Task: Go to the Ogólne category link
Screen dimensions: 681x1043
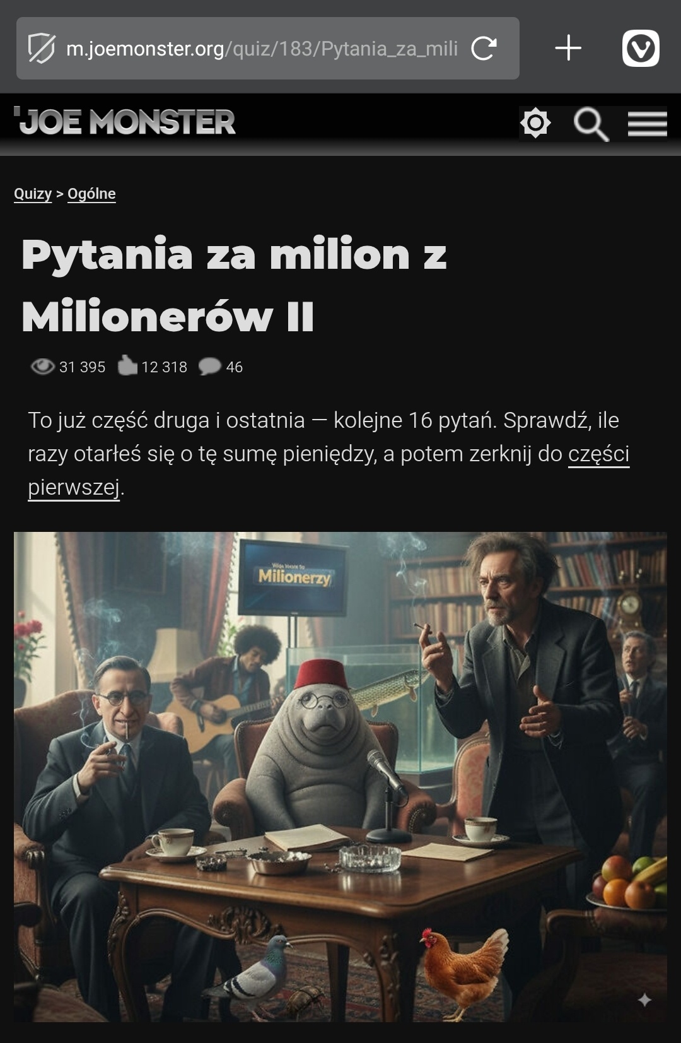Action: click(91, 194)
